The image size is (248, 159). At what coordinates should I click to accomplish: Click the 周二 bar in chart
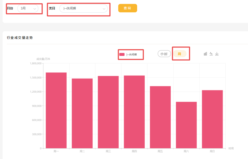[x=82, y=113]
